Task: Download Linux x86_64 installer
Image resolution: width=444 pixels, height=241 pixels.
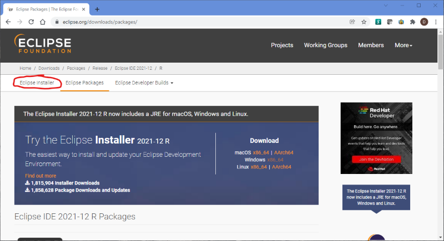Action: [x=259, y=167]
